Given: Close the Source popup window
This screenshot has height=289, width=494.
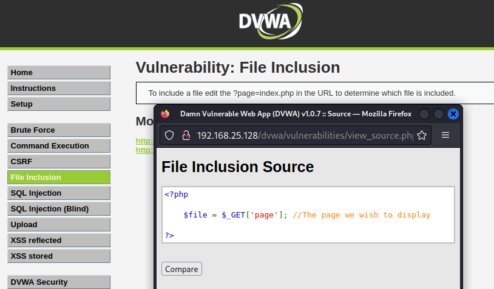Looking at the screenshot, I should (453, 114).
